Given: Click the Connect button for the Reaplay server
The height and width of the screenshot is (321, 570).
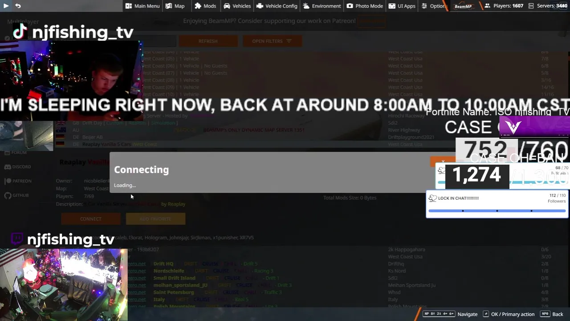Looking at the screenshot, I should (91, 219).
